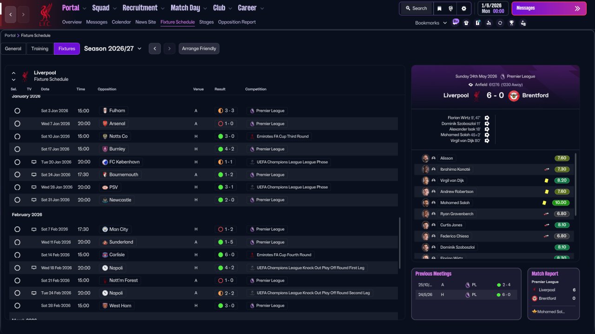Open the trophy shortcut icon

511,23
